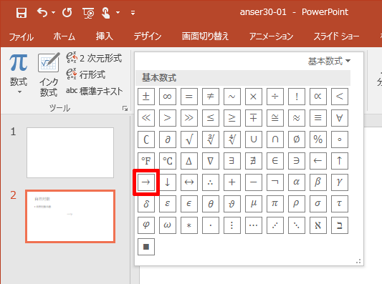Switch to the 挿入 tab
The image size is (382, 284).
click(x=104, y=36)
